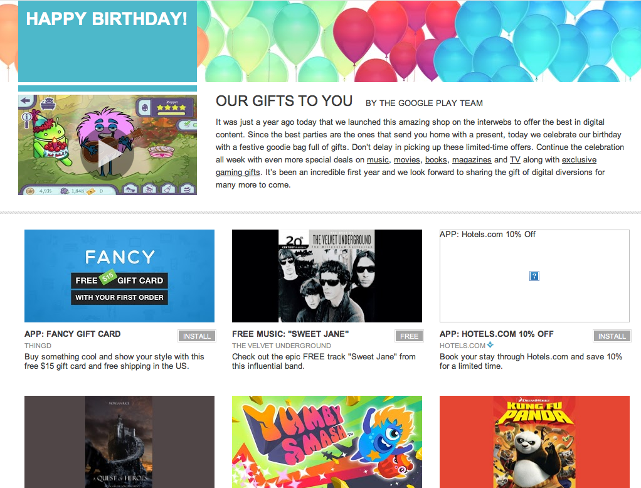Open the App: Fancy Gift Card title

click(72, 334)
